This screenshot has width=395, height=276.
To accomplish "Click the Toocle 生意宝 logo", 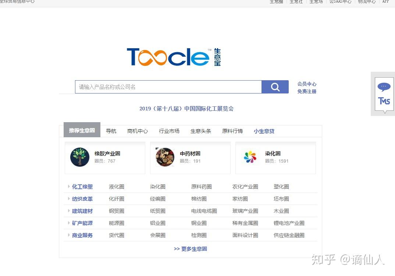I will tap(174, 57).
